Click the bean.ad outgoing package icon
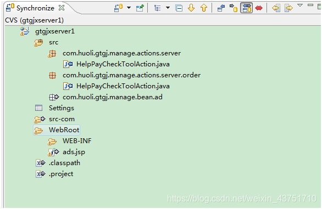Viewport: 322px width, 209px height. click(54, 97)
